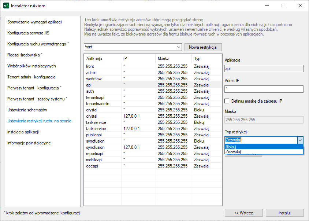Click the disabled 'Maska' field

(x=264, y=120)
